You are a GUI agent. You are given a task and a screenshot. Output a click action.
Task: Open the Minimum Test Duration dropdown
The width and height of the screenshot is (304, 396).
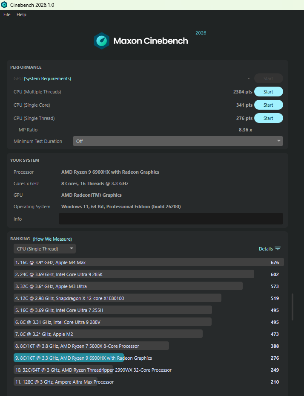click(x=178, y=141)
